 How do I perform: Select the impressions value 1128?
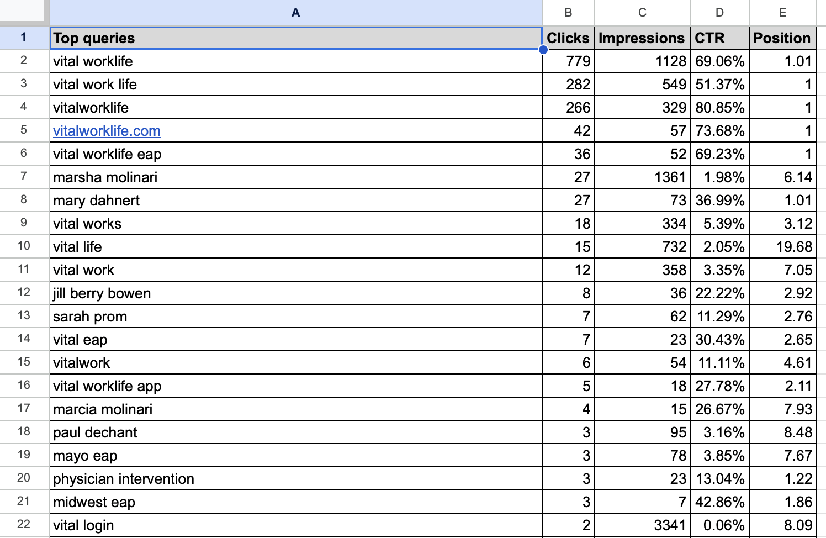click(x=643, y=61)
